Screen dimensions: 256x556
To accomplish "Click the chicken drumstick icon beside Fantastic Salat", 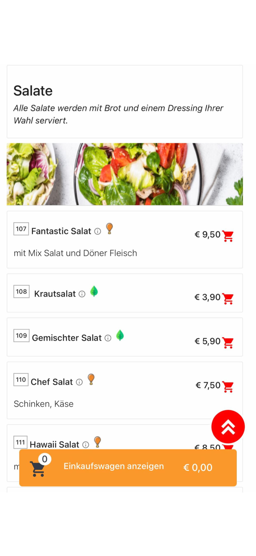I will click(x=109, y=229).
